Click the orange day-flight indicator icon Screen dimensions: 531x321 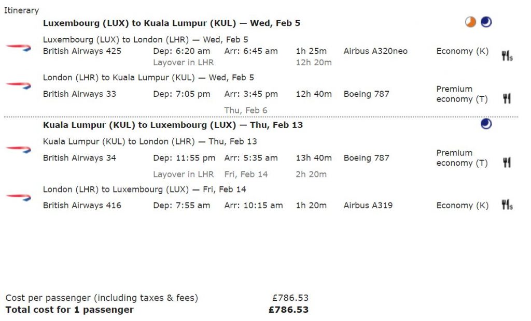tap(470, 22)
